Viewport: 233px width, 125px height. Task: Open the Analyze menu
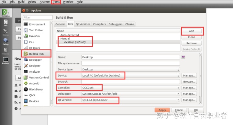45,2
